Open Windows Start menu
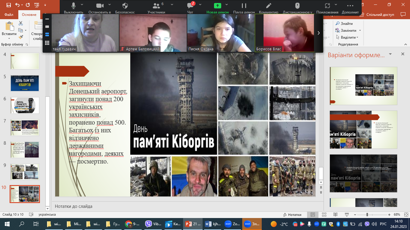This screenshot has width=410, height=230. 7,224
